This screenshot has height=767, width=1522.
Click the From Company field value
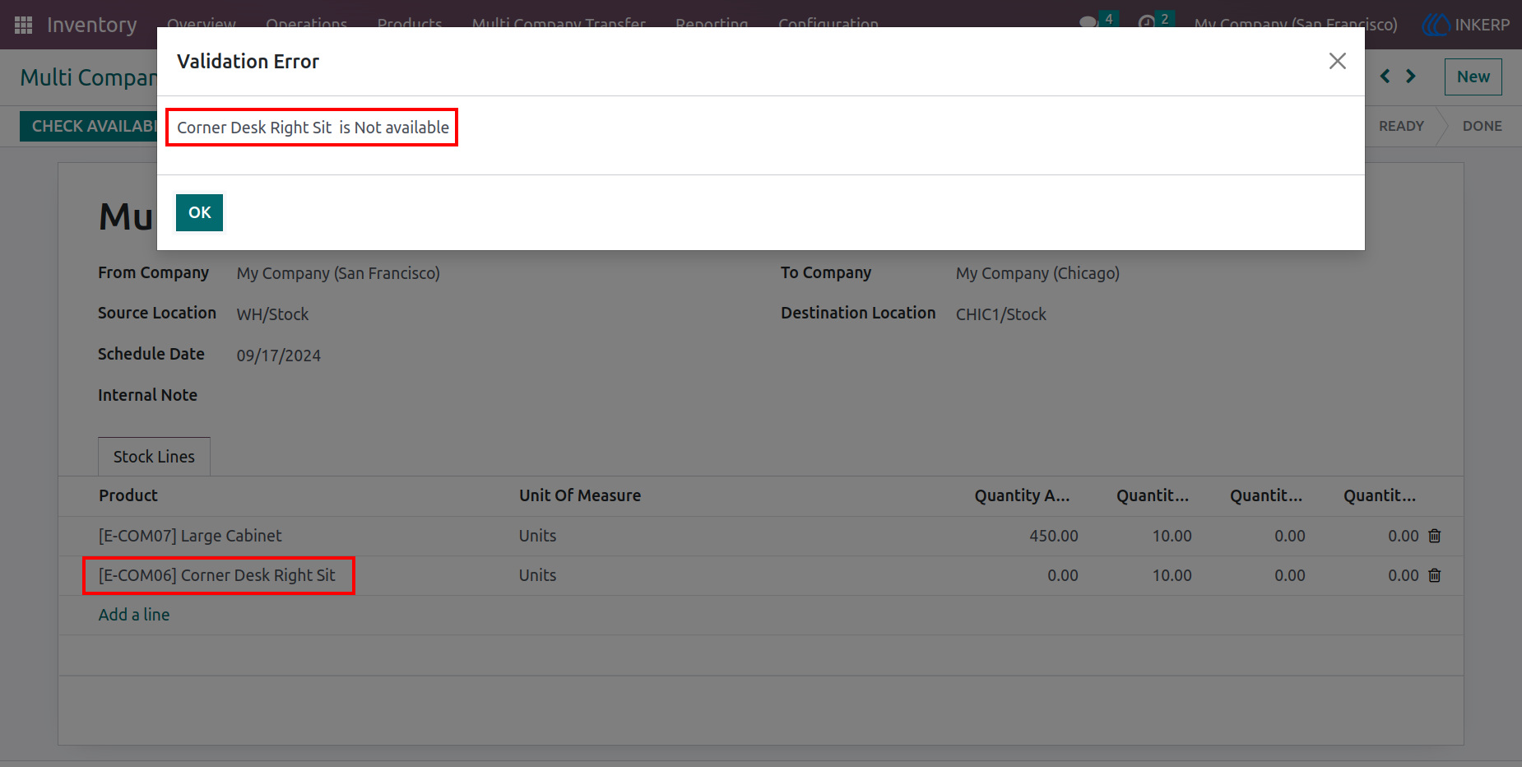pyautogui.click(x=338, y=273)
